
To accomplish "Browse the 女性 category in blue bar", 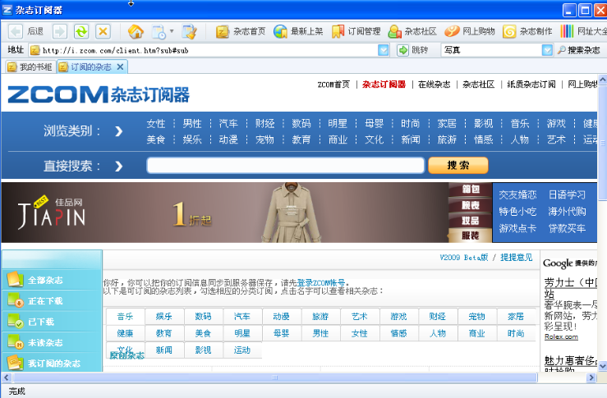I will click(x=155, y=124).
